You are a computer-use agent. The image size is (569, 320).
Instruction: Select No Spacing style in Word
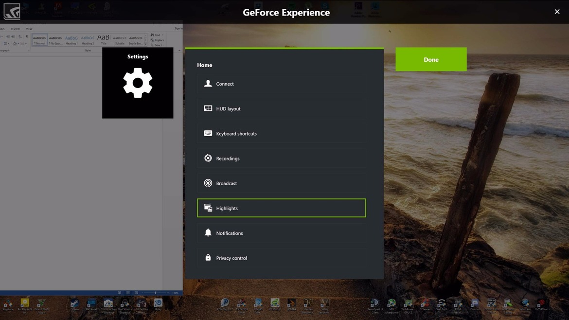point(55,40)
